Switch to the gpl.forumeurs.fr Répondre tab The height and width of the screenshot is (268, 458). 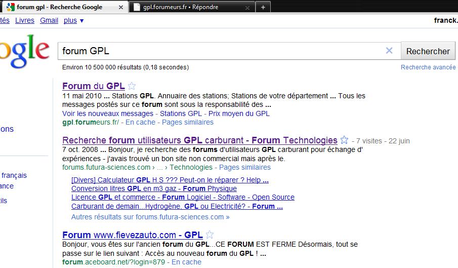click(187, 8)
